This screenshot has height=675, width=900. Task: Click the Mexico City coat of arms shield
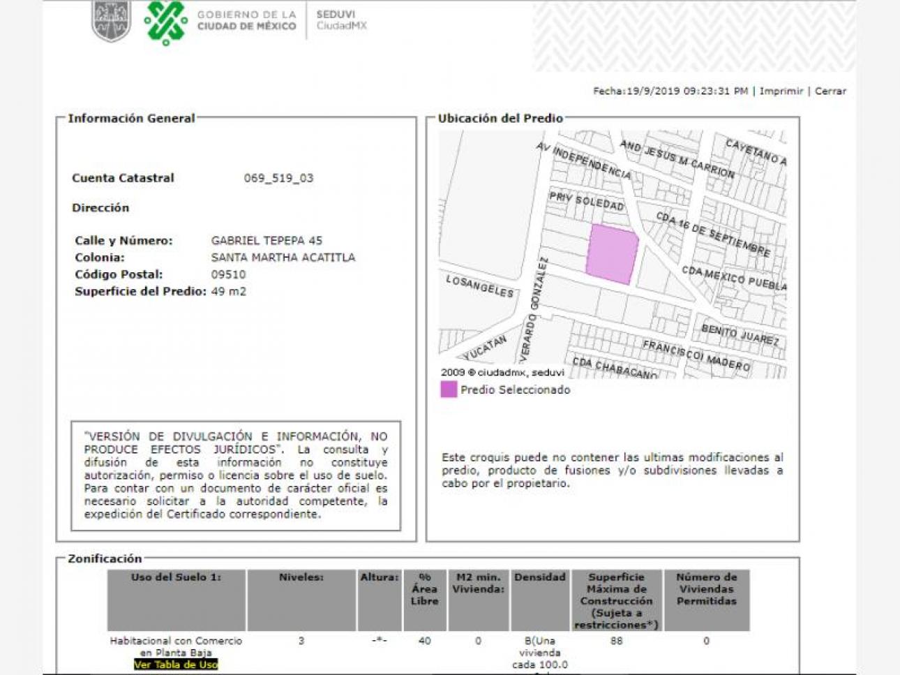pos(112,21)
